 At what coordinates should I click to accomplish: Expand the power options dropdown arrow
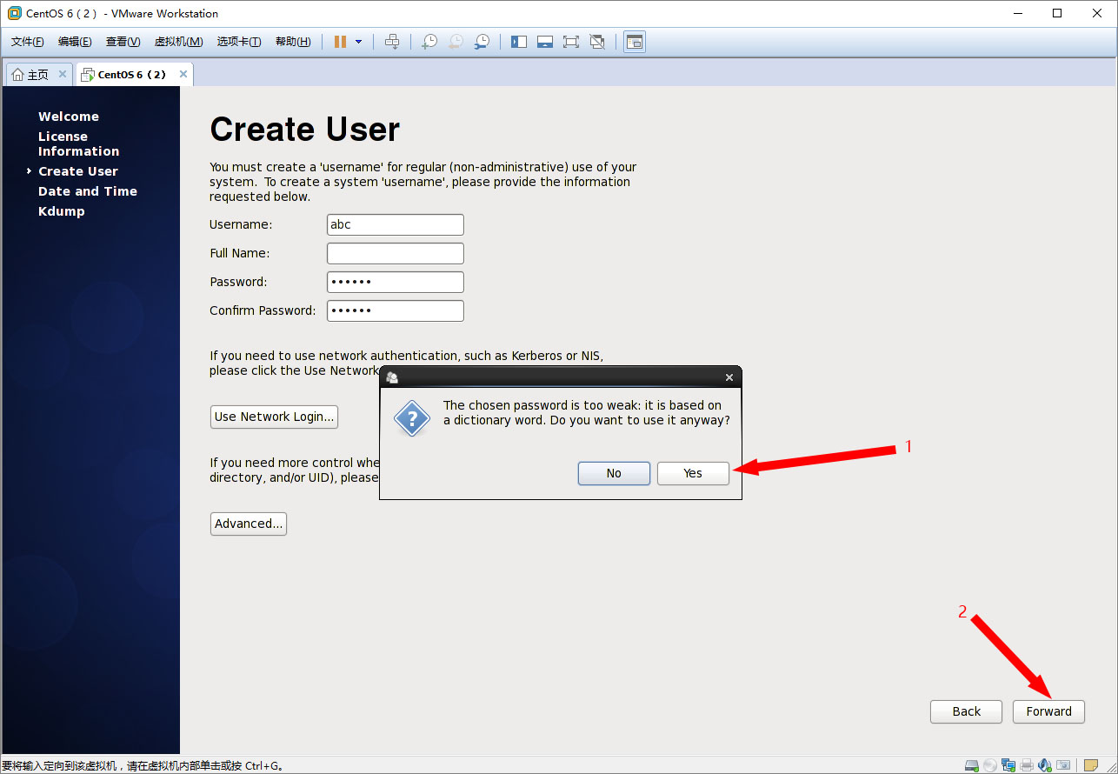pyautogui.click(x=358, y=42)
